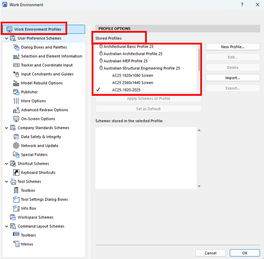Click the Set as Default button
Image resolution: width=264 pixels, height=259 pixels.
click(x=149, y=109)
